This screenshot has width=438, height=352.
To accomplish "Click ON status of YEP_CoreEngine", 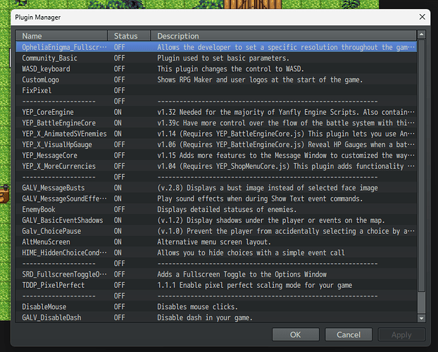I will pos(118,113).
